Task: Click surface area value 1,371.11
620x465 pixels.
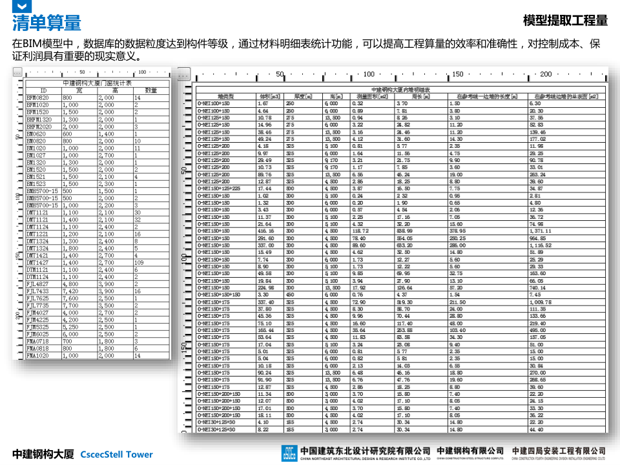Action: 541,231
